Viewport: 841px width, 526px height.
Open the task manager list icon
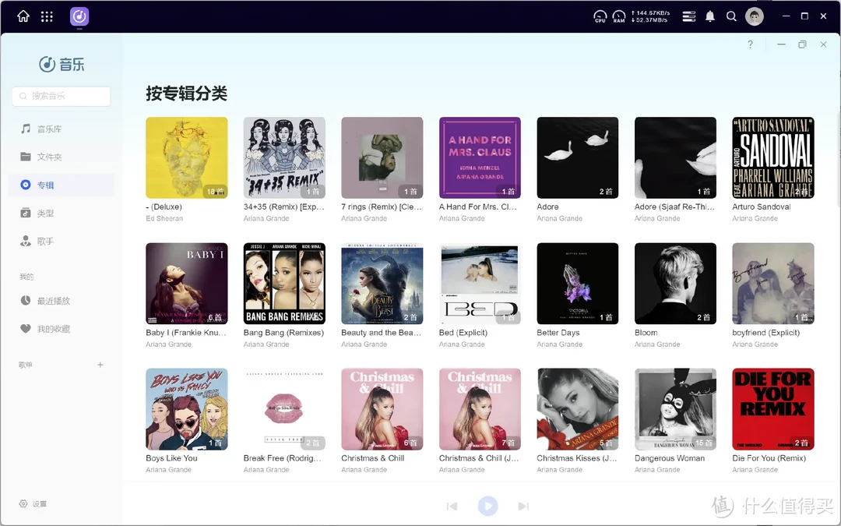point(688,16)
